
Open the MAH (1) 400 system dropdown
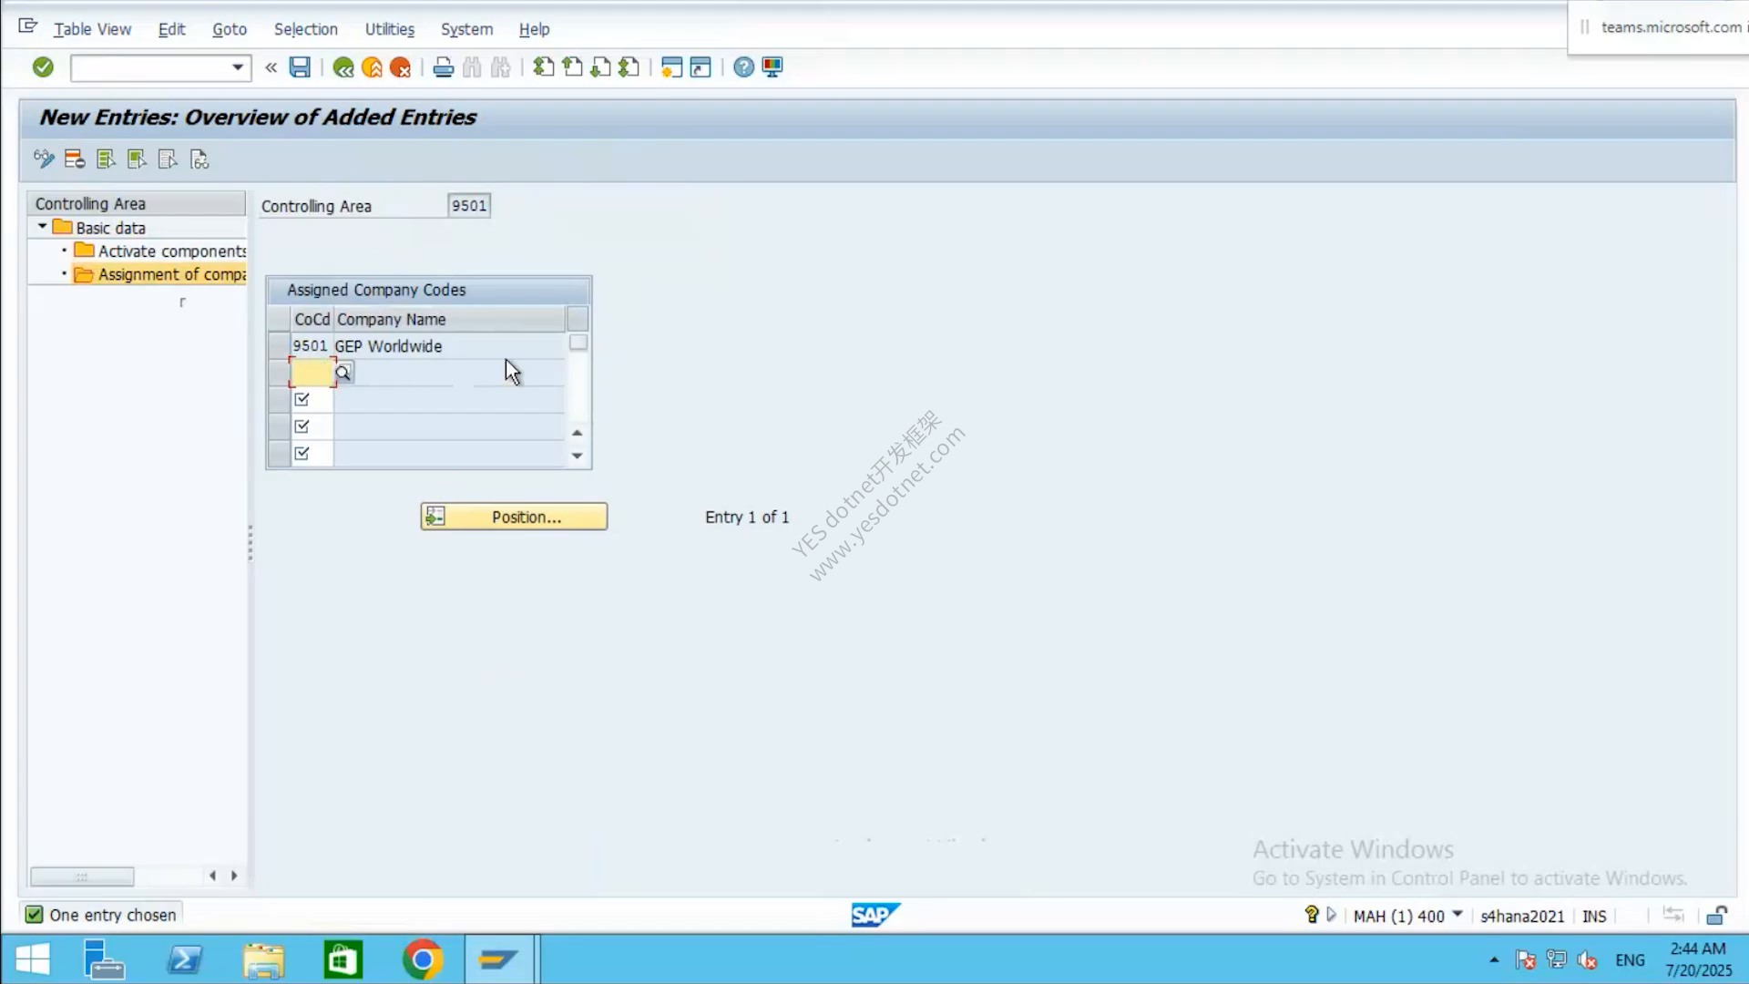1457,914
